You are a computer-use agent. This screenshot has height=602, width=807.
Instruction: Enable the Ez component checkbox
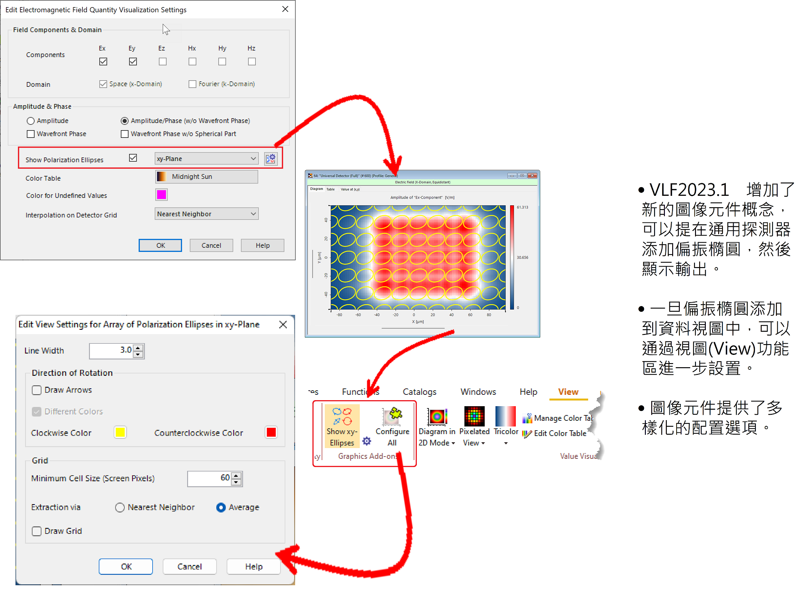pyautogui.click(x=163, y=61)
